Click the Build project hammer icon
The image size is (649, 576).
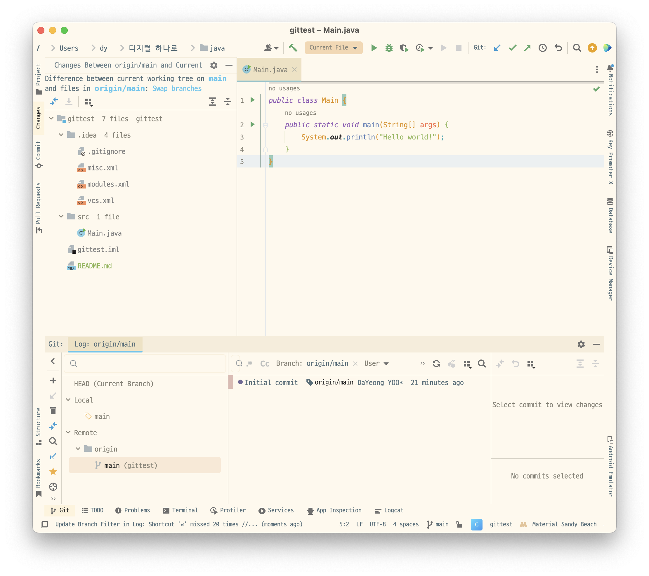click(x=293, y=48)
